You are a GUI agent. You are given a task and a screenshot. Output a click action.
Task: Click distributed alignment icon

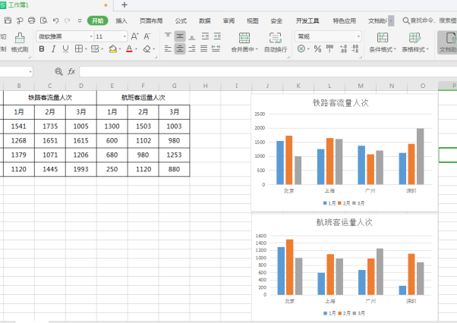pos(216,49)
